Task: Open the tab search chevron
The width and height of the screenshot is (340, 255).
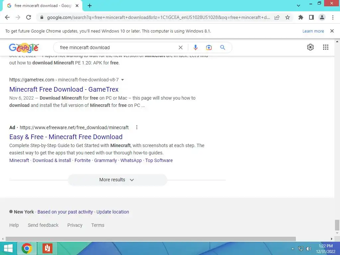Action: click(x=298, y=6)
